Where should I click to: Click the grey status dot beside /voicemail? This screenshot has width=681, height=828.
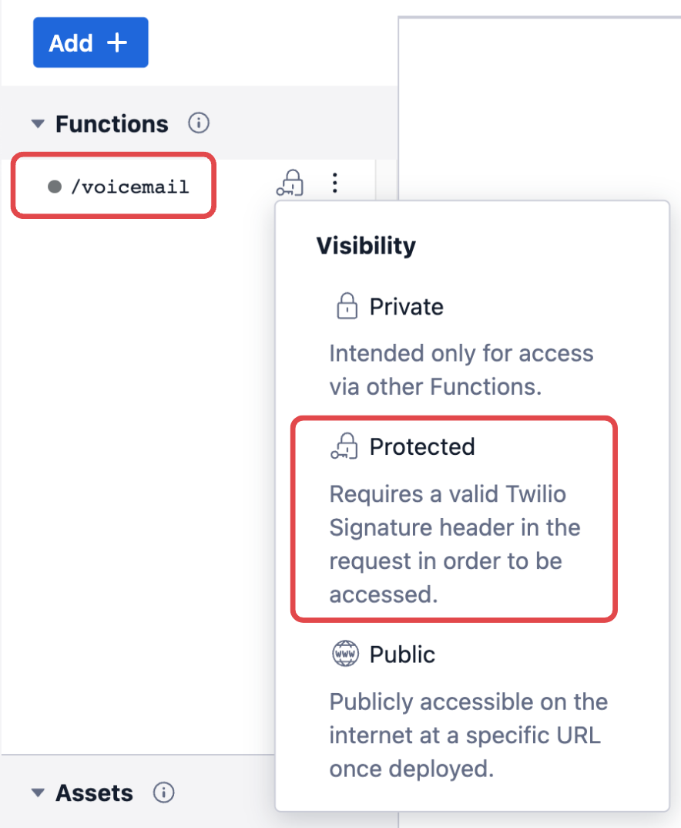(54, 187)
